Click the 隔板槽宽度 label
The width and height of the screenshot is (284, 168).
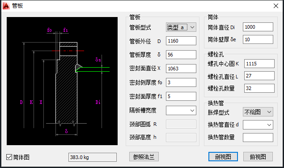143,110
